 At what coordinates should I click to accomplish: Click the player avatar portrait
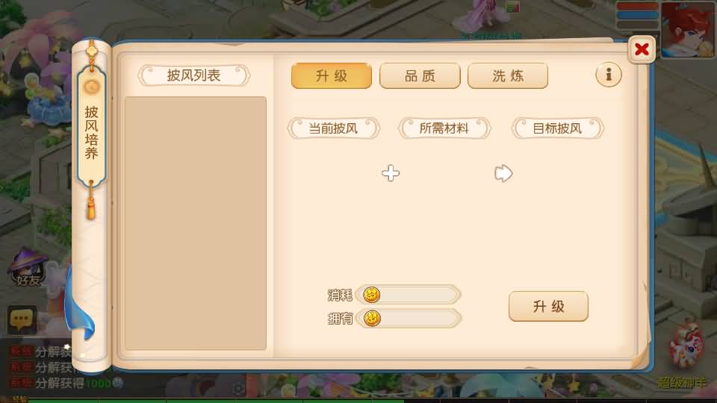(x=688, y=29)
